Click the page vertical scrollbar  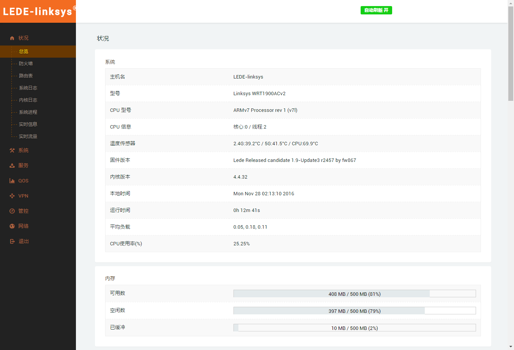click(511, 53)
